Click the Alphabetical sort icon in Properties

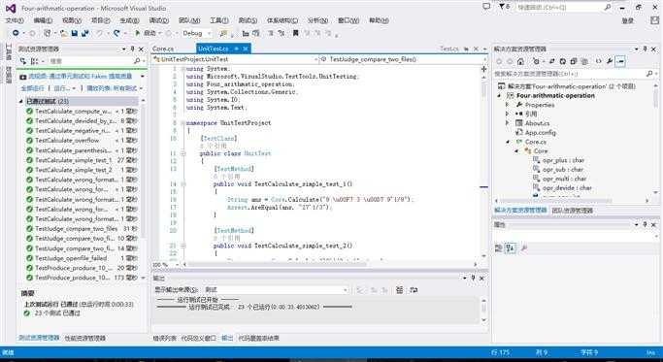(511, 248)
